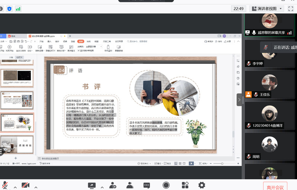
Task: Expand audio options arrow beside microphone
Action: tap(15, 187)
